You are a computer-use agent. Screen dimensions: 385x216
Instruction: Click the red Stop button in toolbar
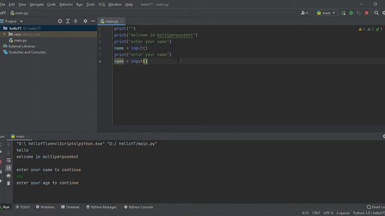pyautogui.click(x=366, y=13)
